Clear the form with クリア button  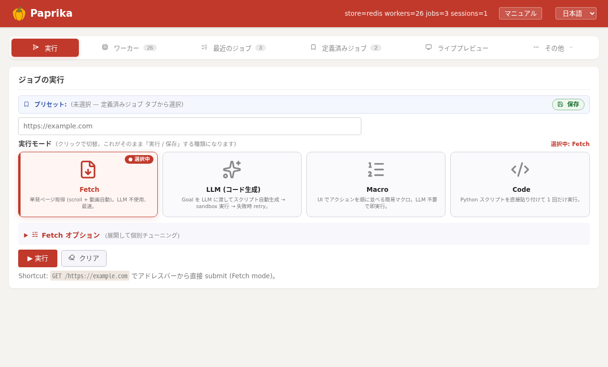pyautogui.click(x=84, y=258)
